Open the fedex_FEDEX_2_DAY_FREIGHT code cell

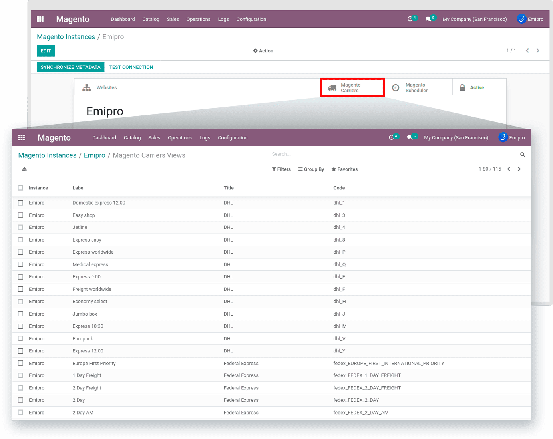[x=367, y=388]
